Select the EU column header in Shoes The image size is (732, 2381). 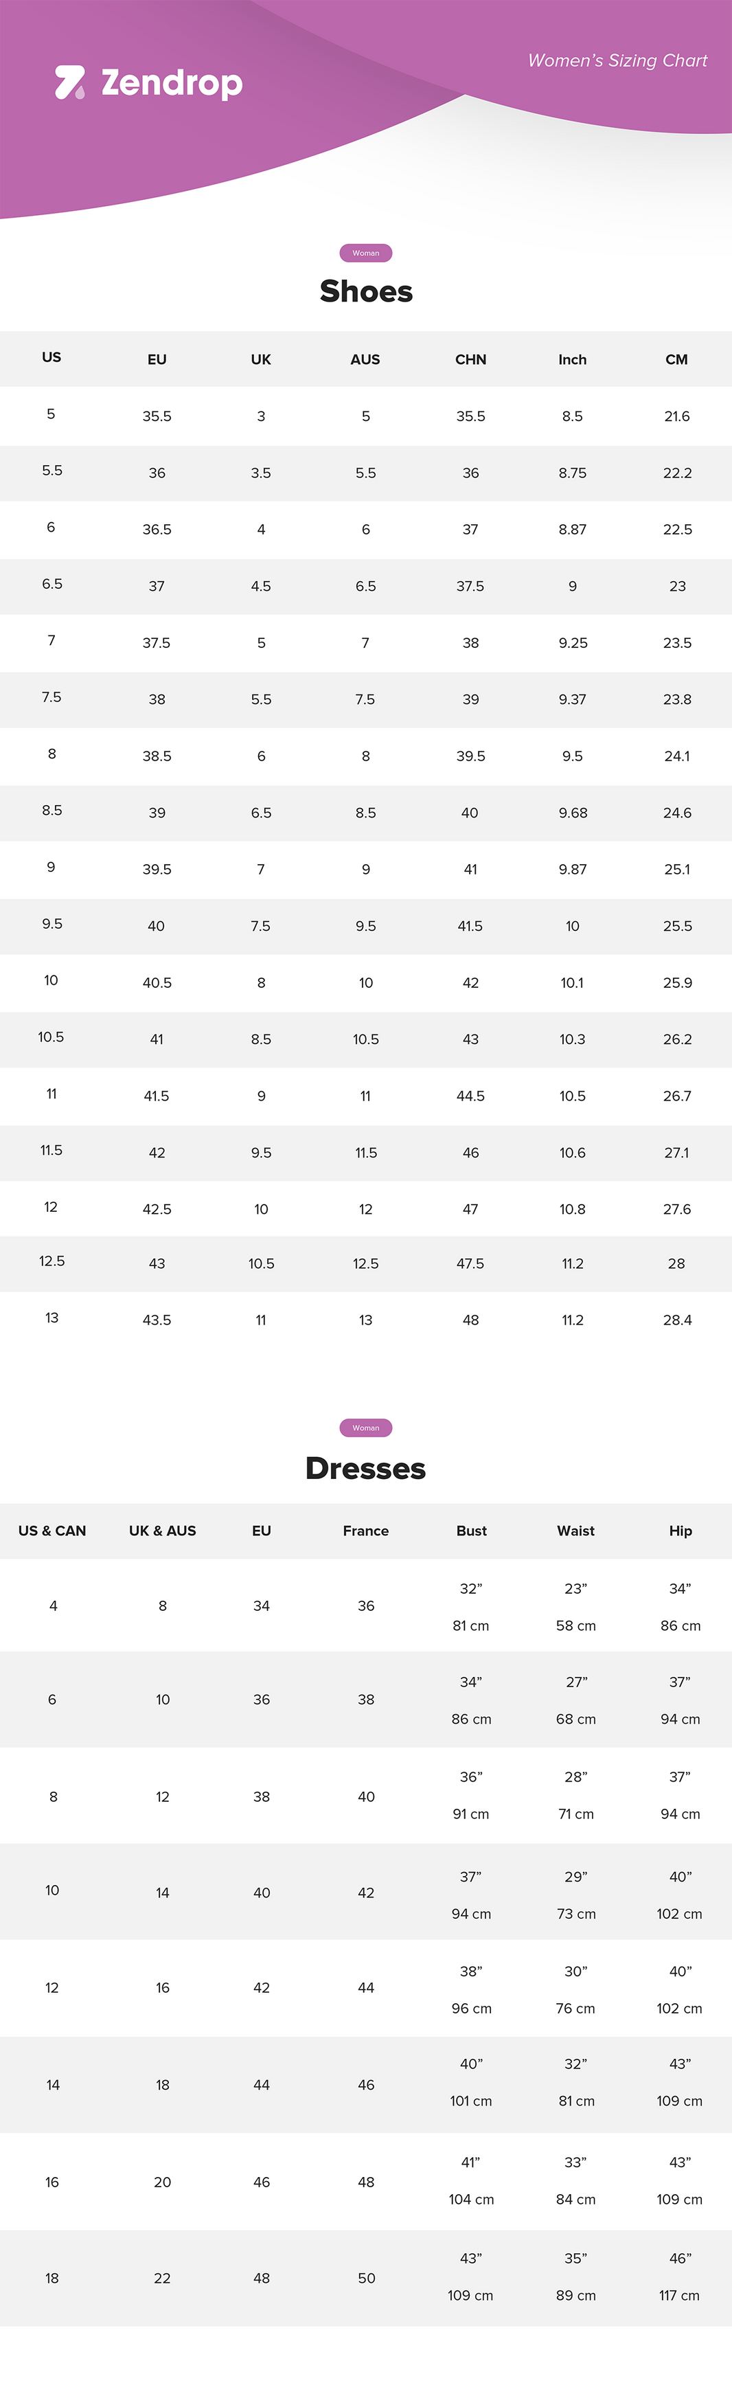pos(157,359)
